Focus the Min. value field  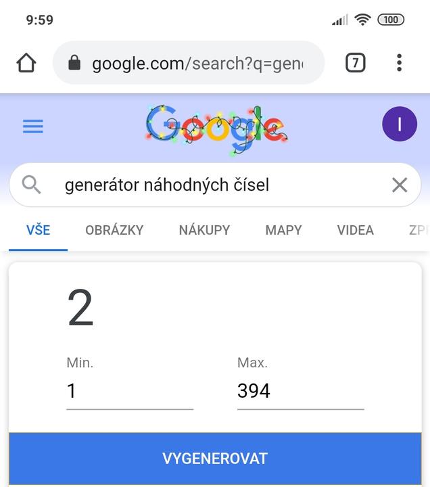tap(129, 391)
